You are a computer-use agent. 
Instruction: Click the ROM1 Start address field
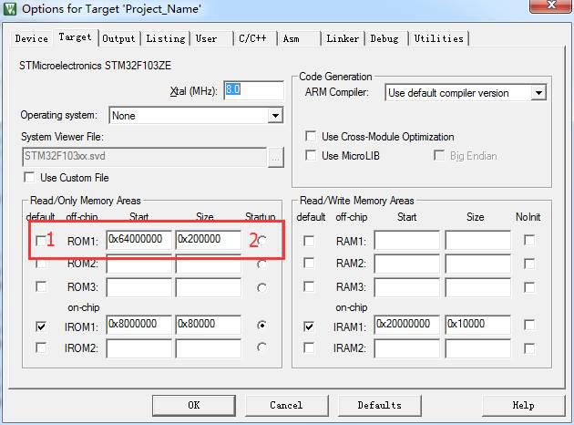point(138,240)
